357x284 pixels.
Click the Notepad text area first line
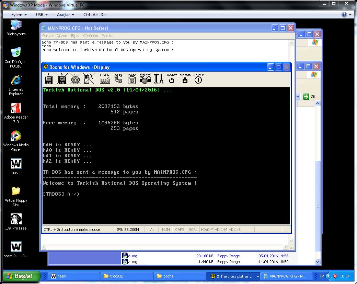[x=107, y=42]
